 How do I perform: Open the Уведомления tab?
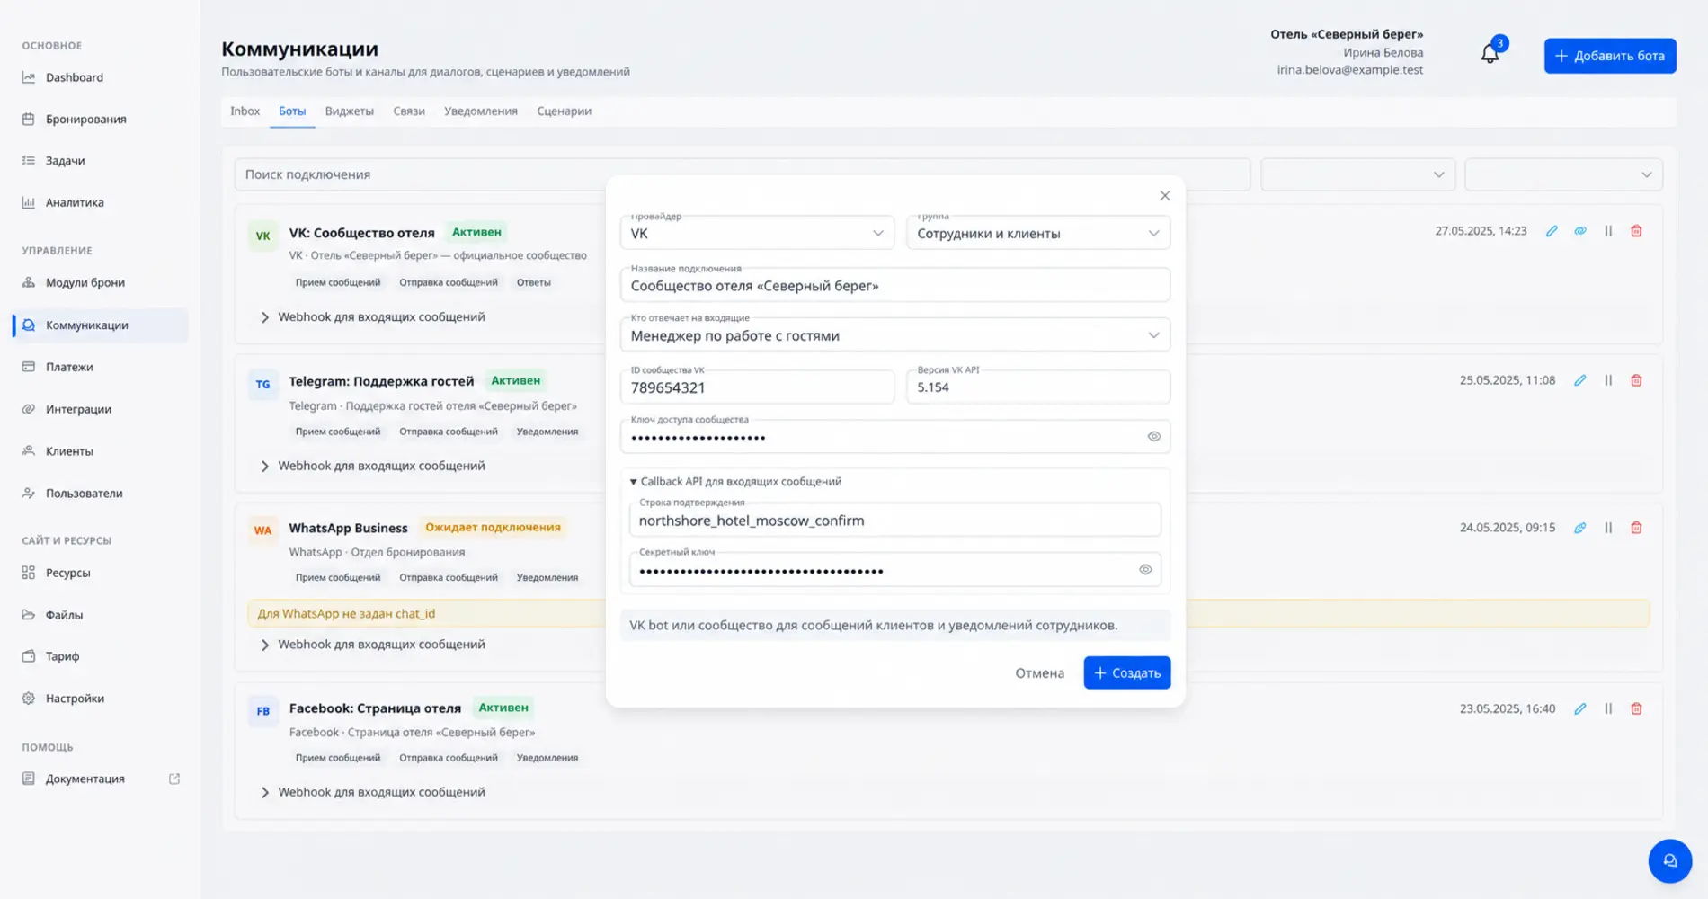480,111
